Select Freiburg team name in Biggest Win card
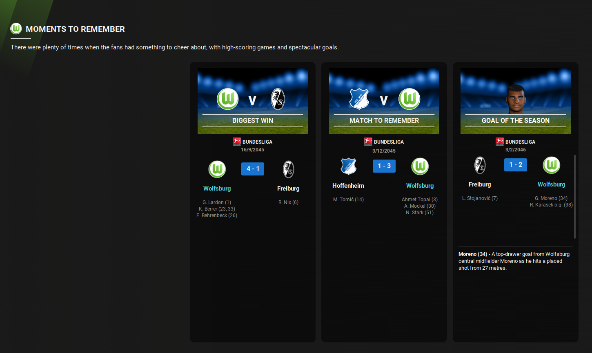The image size is (592, 353). pyautogui.click(x=288, y=189)
